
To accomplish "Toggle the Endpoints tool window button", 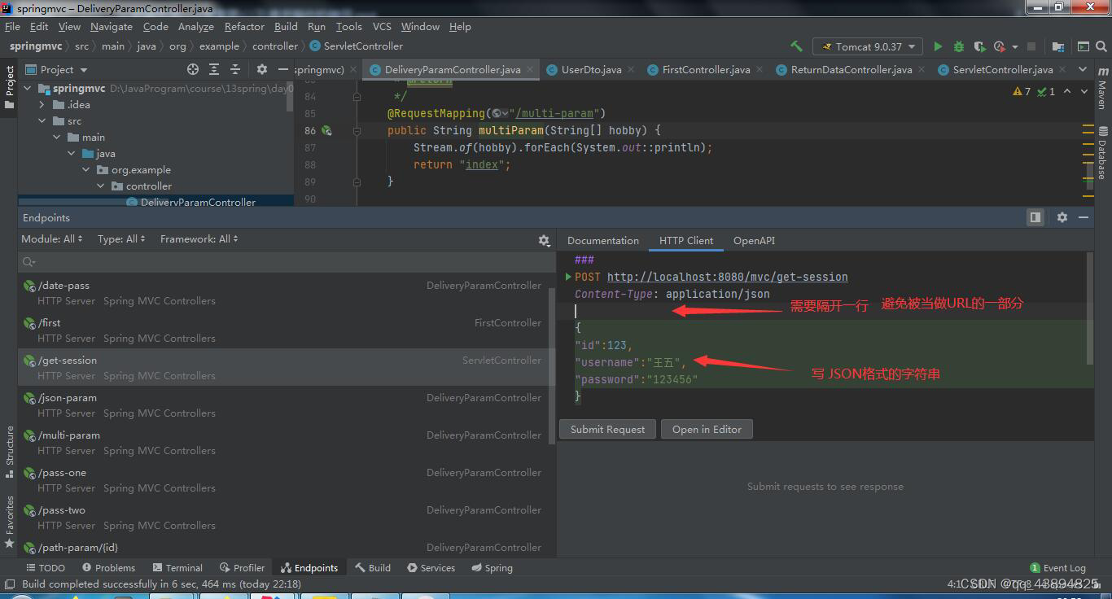I will point(309,567).
